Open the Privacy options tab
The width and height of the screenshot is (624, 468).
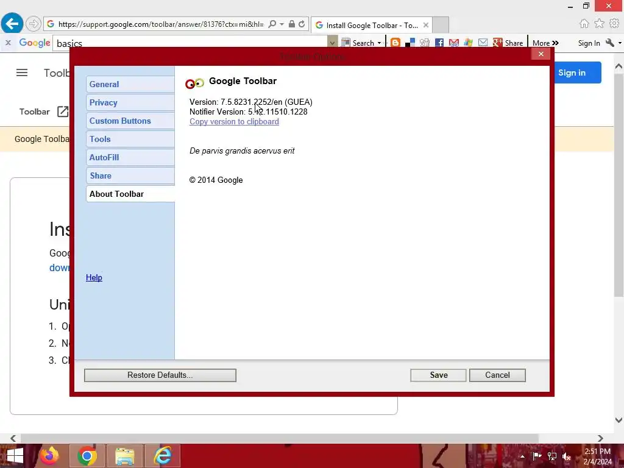(x=130, y=102)
